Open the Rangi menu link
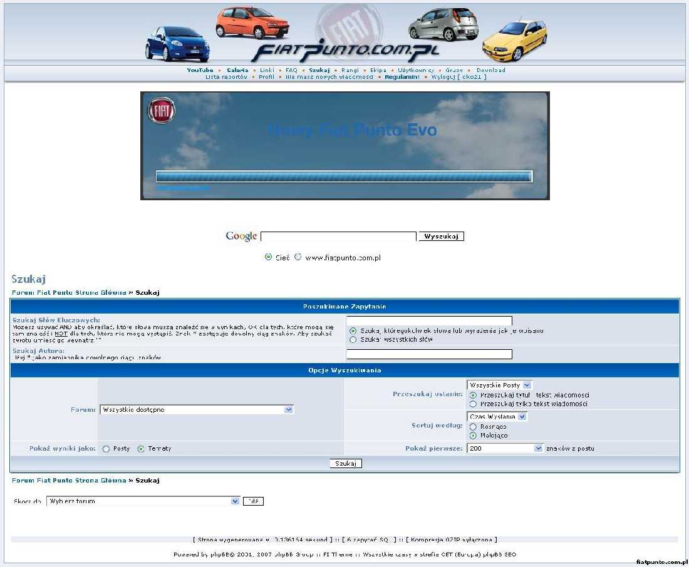Screen dimensions: 689x567 [350, 70]
